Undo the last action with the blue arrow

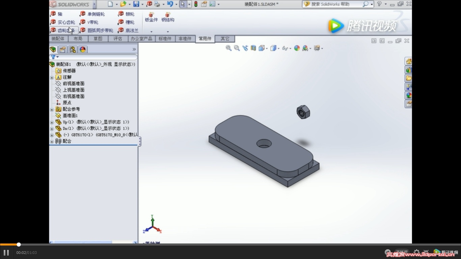click(170, 4)
